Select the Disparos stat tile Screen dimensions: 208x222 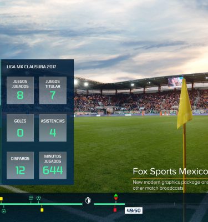point(20,165)
